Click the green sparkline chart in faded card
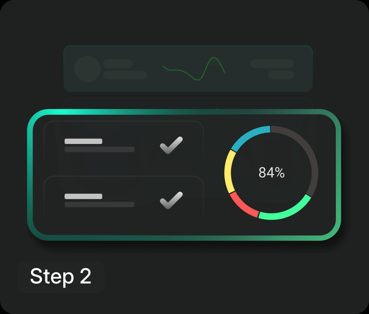The height and width of the screenshot is (314, 369). pyautogui.click(x=194, y=68)
